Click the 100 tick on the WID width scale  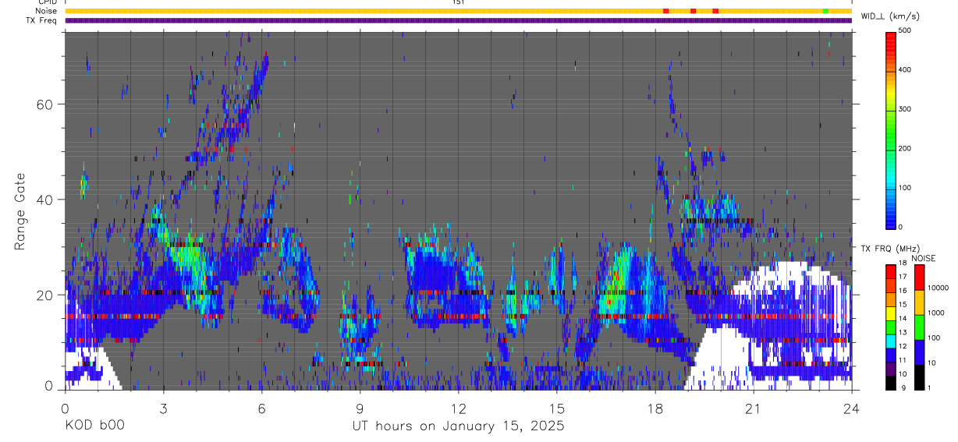coord(905,188)
